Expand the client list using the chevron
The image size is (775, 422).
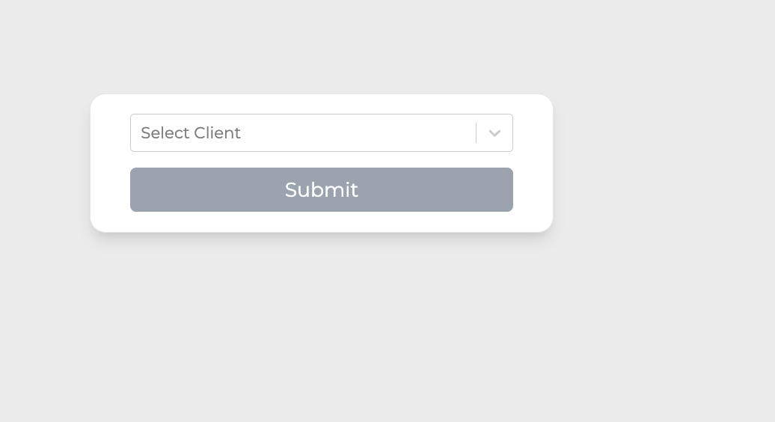(494, 133)
